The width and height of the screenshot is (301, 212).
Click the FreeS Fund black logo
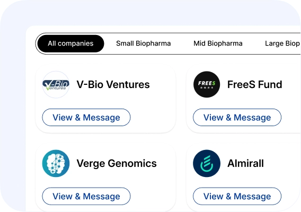(207, 84)
